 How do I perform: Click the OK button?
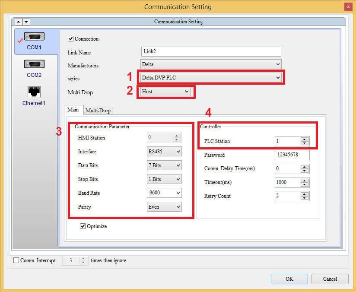[289, 279]
